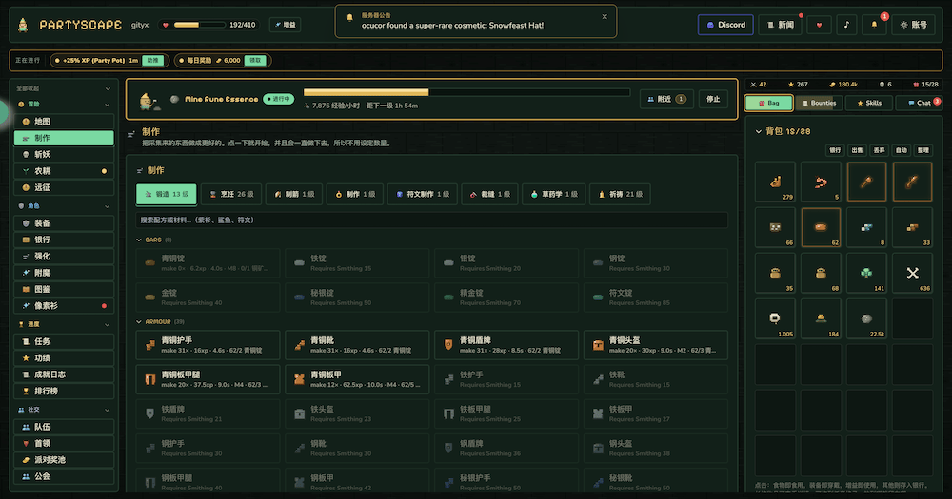The image size is (952, 499).
Task: Click the 增益 buffs button
Action: pyautogui.click(x=285, y=25)
